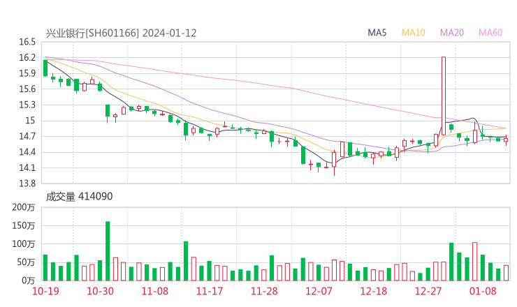
Task: Click the 11-17 date label
Action: [x=210, y=291]
